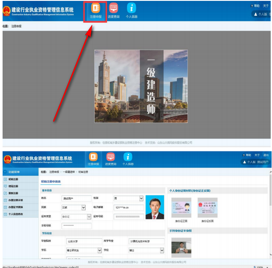Screen dimensions: 272x268
Task: Choose 重新注册 in the sidebar
Action: 13,193
